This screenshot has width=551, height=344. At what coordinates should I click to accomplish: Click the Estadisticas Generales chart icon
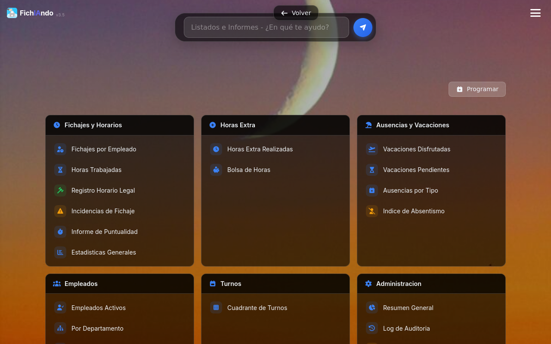point(60,252)
